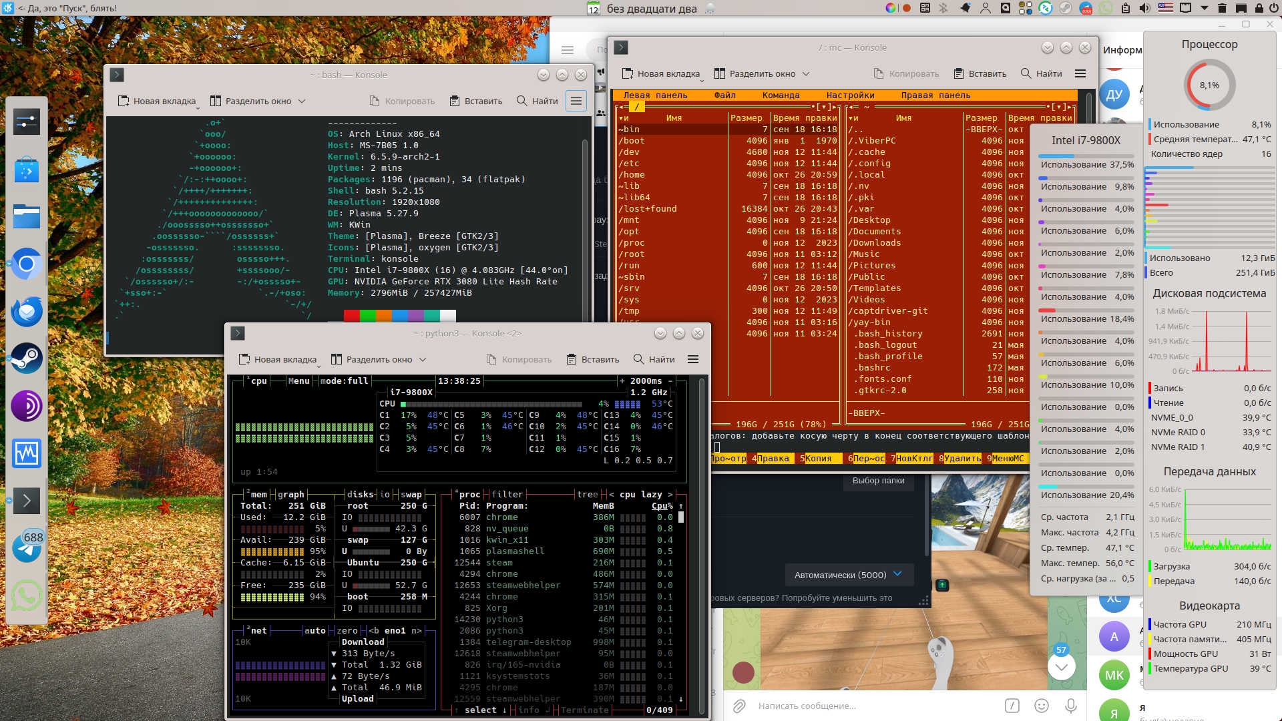Click attach paperclip in Telegram message bar
Viewport: 1282px width, 721px height.
[x=739, y=706]
